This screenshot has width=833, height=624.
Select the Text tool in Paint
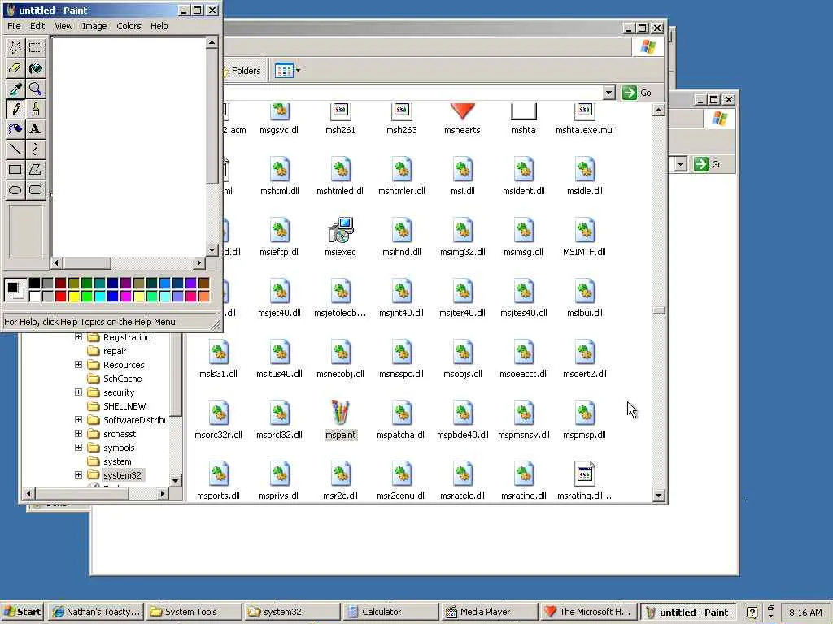[x=36, y=129]
